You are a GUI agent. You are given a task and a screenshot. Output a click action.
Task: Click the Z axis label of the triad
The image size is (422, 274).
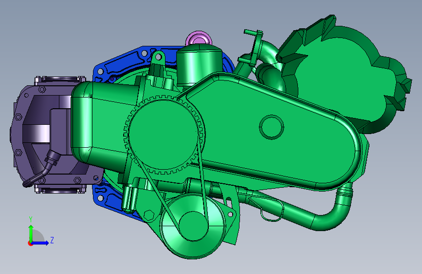52,240
